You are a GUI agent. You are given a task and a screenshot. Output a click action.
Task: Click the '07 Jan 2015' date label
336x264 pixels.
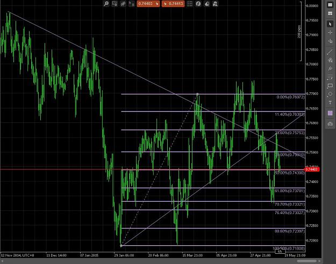click(89, 255)
